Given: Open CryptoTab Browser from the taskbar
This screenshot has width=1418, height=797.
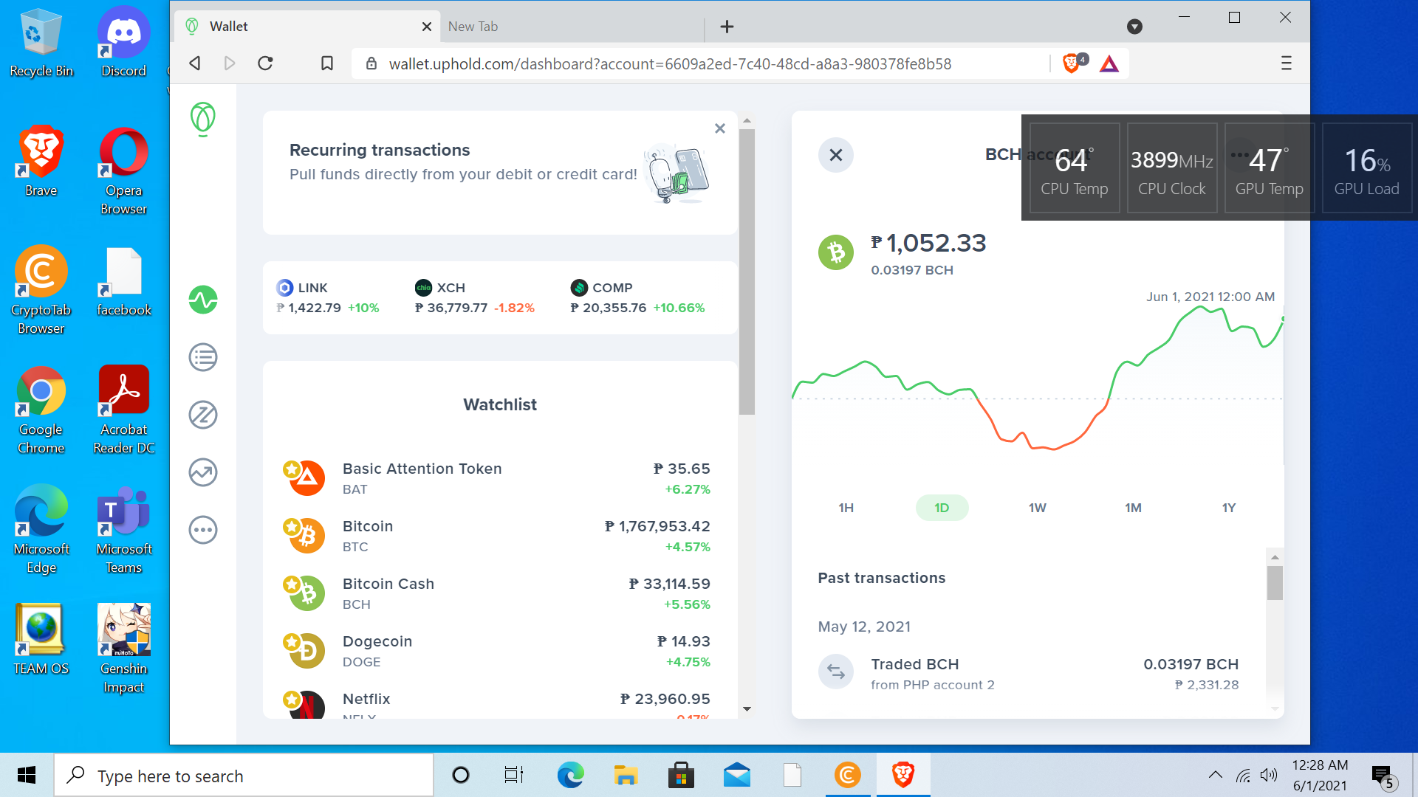Looking at the screenshot, I should 848,775.
